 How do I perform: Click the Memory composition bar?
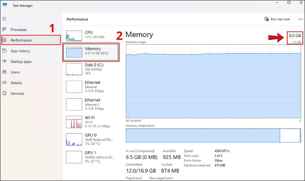(213, 135)
